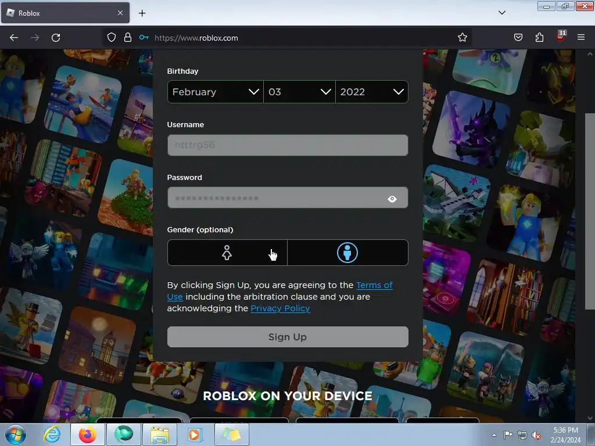Open Action Center flag icon
The width and height of the screenshot is (595, 446).
pyautogui.click(x=508, y=435)
